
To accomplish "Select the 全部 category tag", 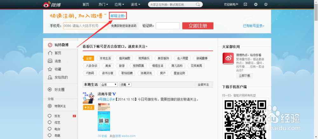I will [x=88, y=58].
